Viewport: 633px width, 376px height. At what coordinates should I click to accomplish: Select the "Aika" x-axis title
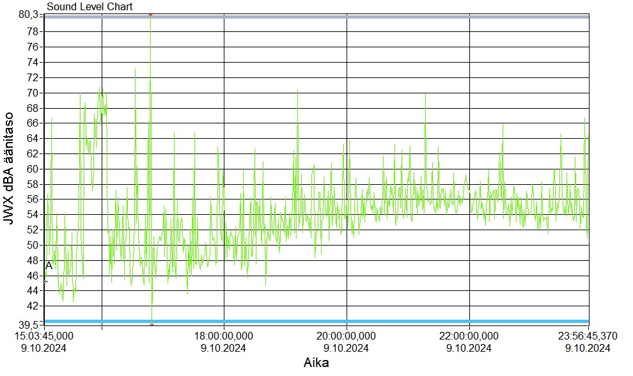[x=316, y=363]
